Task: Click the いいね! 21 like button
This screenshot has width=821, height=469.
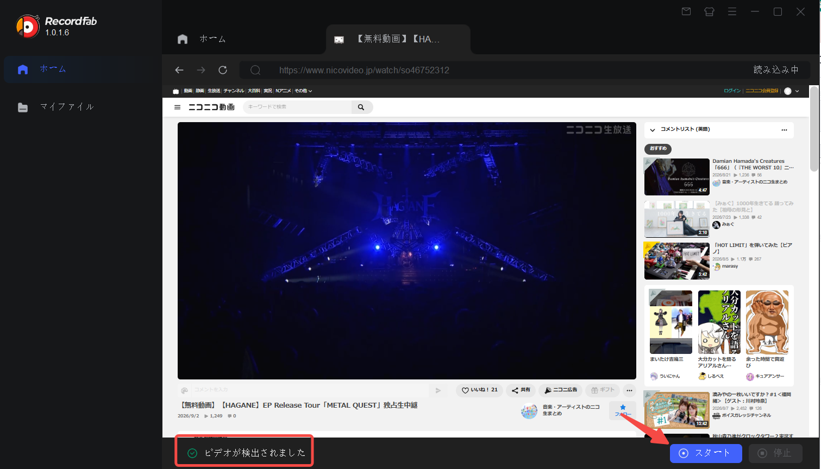Action: 479,390
